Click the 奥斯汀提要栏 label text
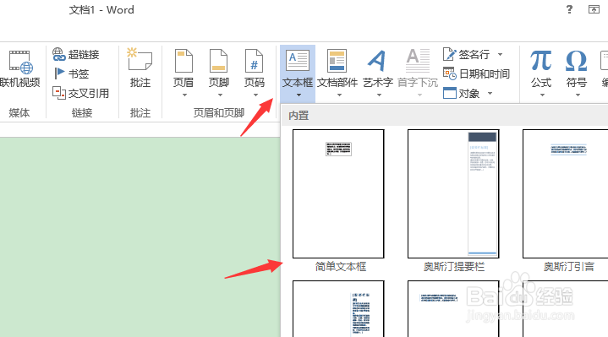This screenshot has width=608, height=337. [x=454, y=267]
